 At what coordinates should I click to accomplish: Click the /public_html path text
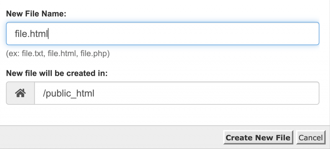[68, 93]
